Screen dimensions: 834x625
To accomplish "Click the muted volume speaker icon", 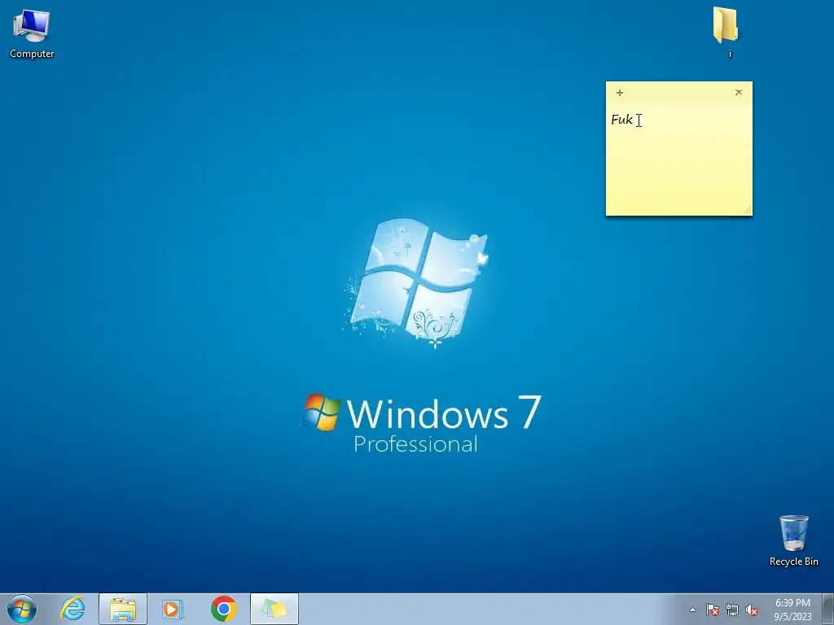I will [x=752, y=610].
